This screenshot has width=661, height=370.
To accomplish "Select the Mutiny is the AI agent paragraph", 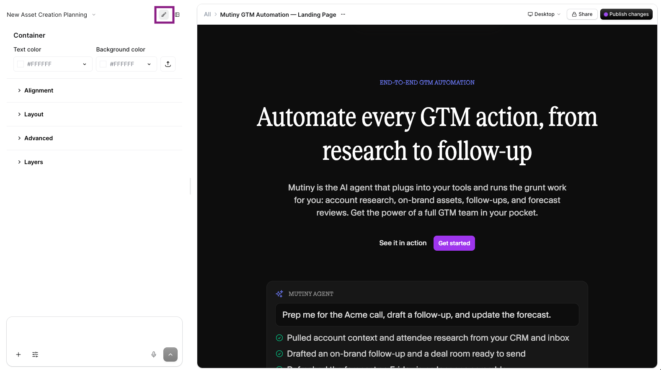I will [x=427, y=200].
